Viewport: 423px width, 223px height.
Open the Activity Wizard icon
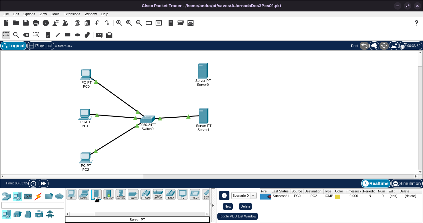65,23
